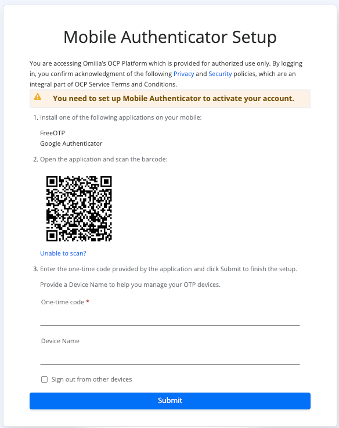Select the Google Authenticator application text
This screenshot has height=428, width=339.
71,143
